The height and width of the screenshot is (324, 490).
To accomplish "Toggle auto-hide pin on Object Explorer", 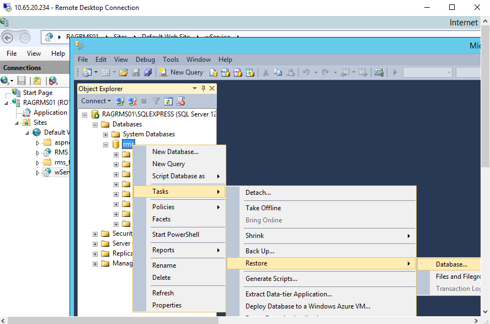I will click(203, 88).
